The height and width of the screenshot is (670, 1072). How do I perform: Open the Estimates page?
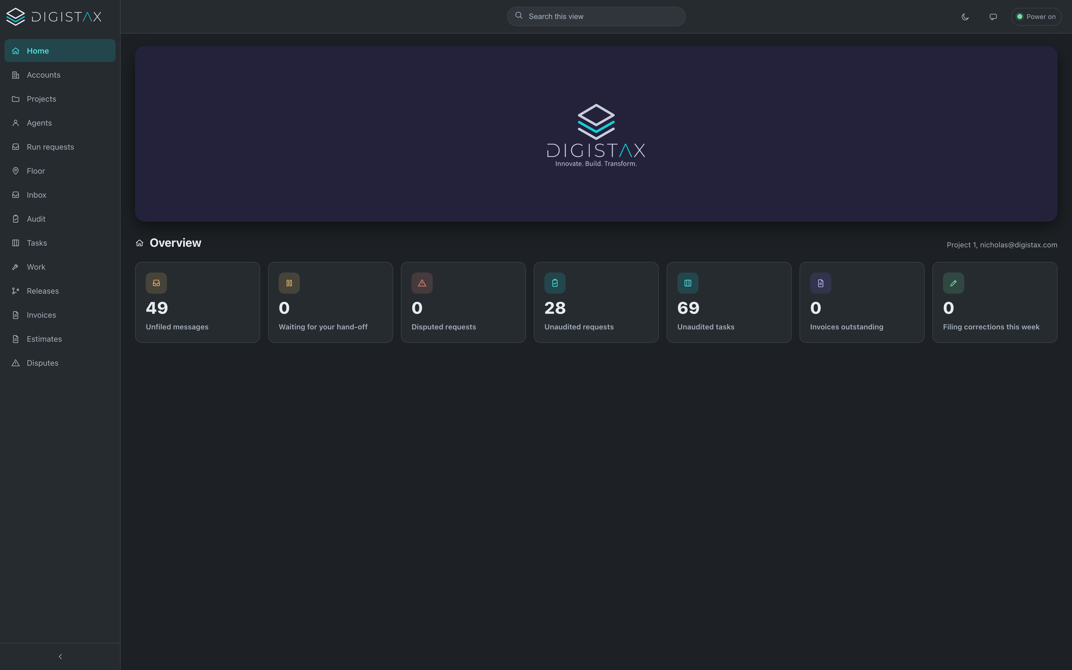(60, 339)
